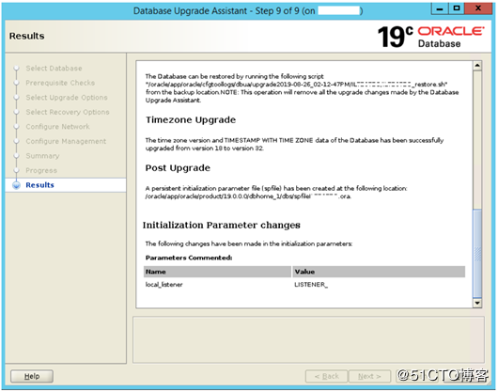Click the Oracle 19c Database logo
Screen dimensions: 498x391
[430, 37]
